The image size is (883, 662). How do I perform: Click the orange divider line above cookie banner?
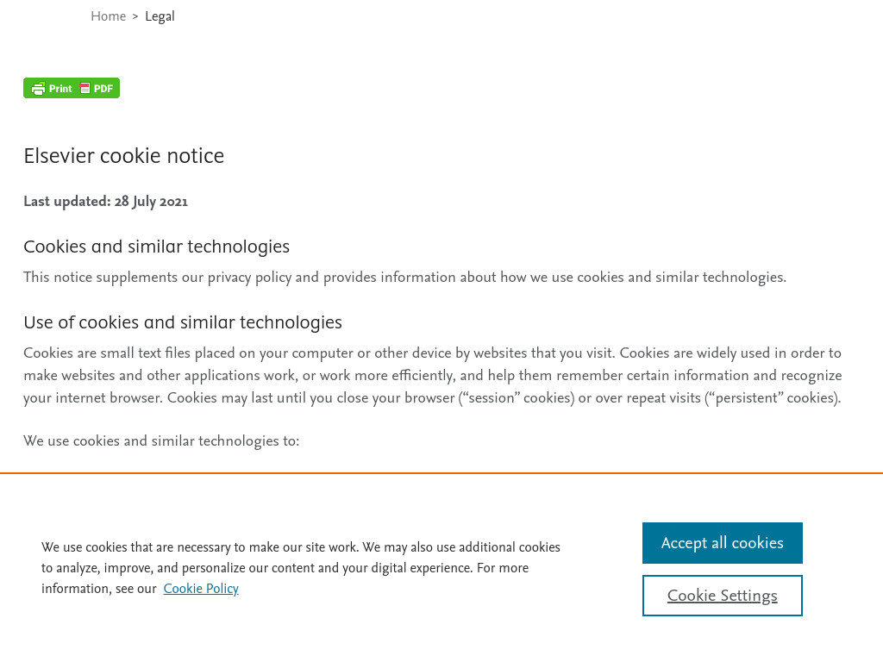441,473
